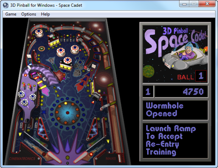Open the Options menu
The image size is (218, 168).
[29, 14]
